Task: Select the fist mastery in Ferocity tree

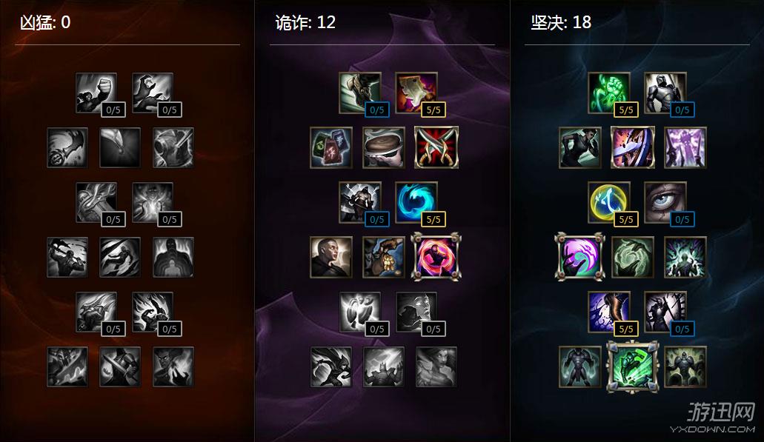Action: pos(96,93)
